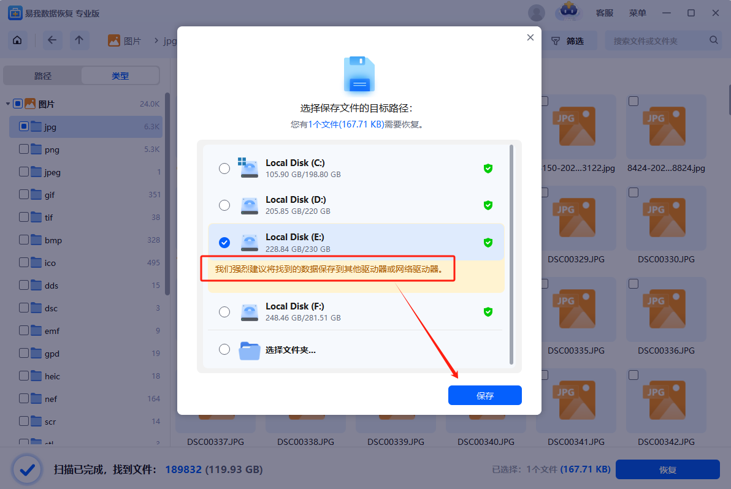
Task: Click the 图片 category icon in tree
Action: point(30,104)
